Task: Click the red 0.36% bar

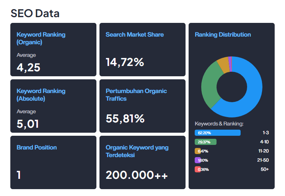Action: pos(197,169)
